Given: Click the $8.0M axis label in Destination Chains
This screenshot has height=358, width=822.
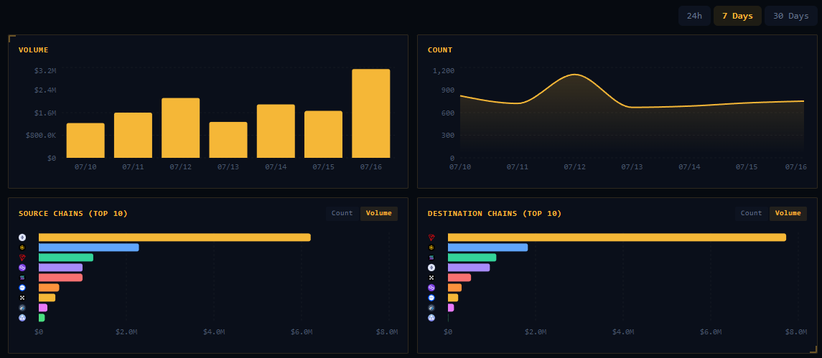Looking at the screenshot, I should click(795, 331).
